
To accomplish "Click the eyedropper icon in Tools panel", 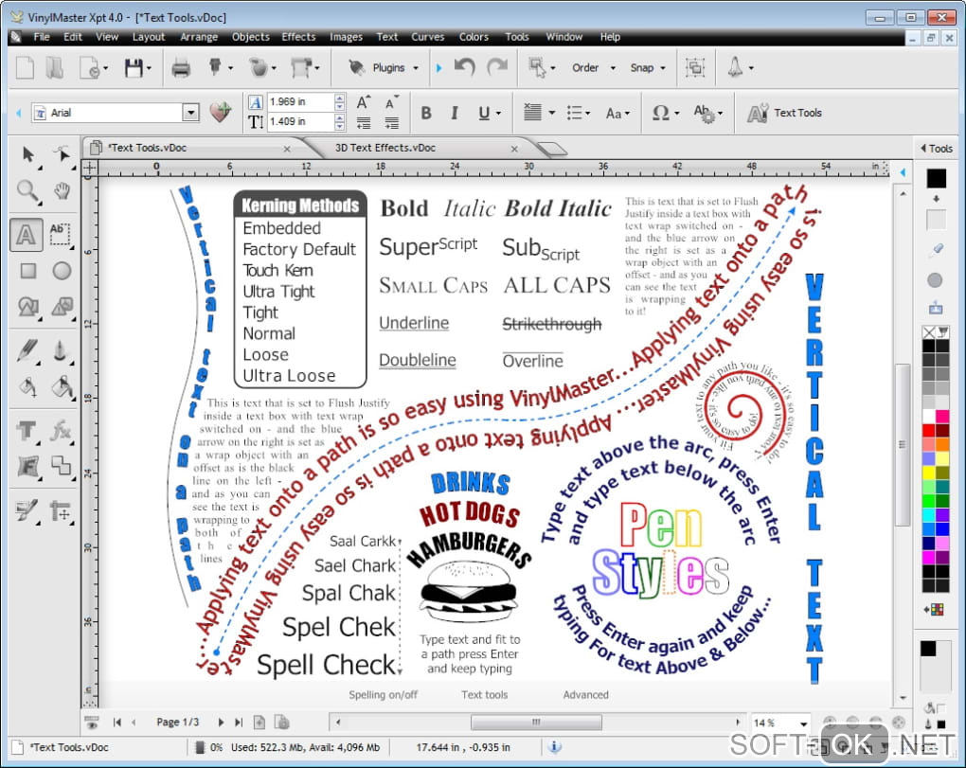I will (x=936, y=249).
